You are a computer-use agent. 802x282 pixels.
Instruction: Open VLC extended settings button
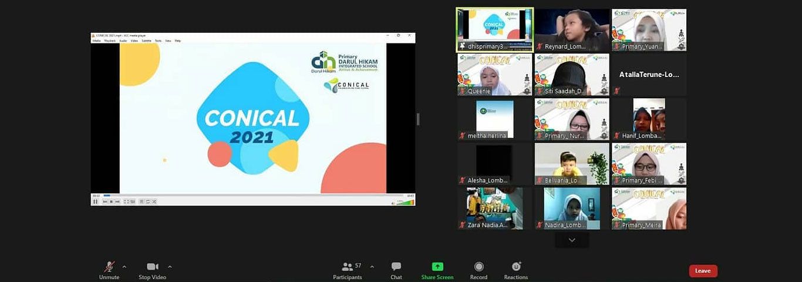click(x=133, y=202)
